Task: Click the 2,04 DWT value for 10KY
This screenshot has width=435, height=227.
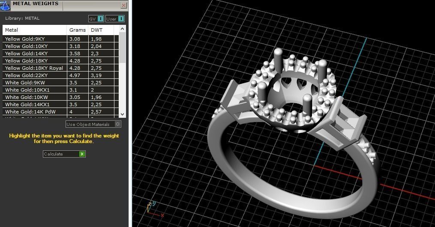Action: point(96,46)
